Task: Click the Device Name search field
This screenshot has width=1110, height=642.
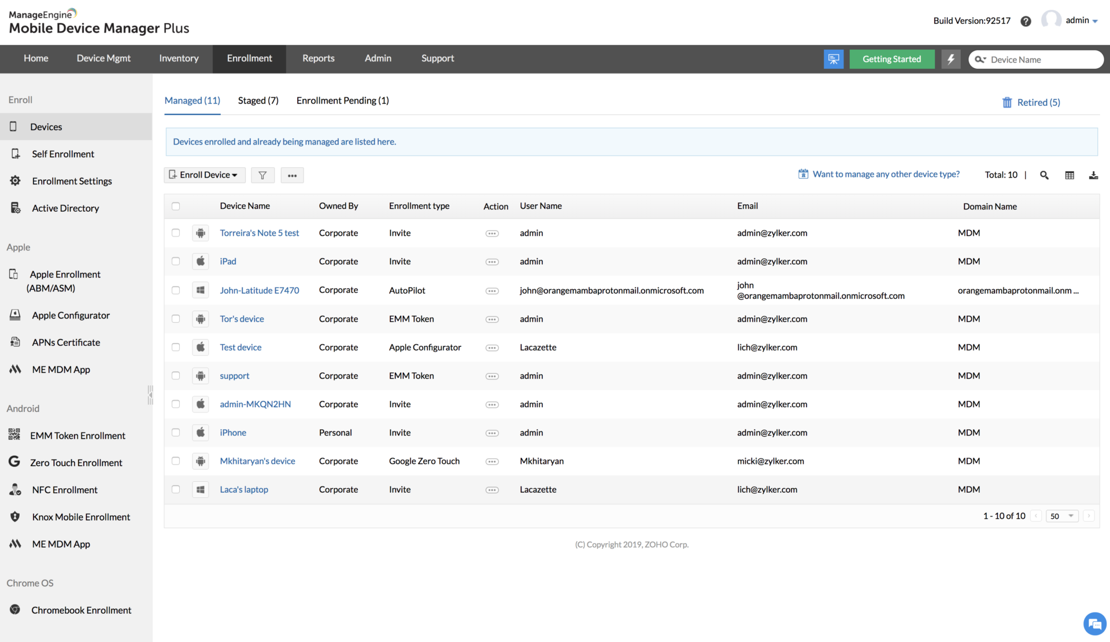Action: coord(1041,60)
